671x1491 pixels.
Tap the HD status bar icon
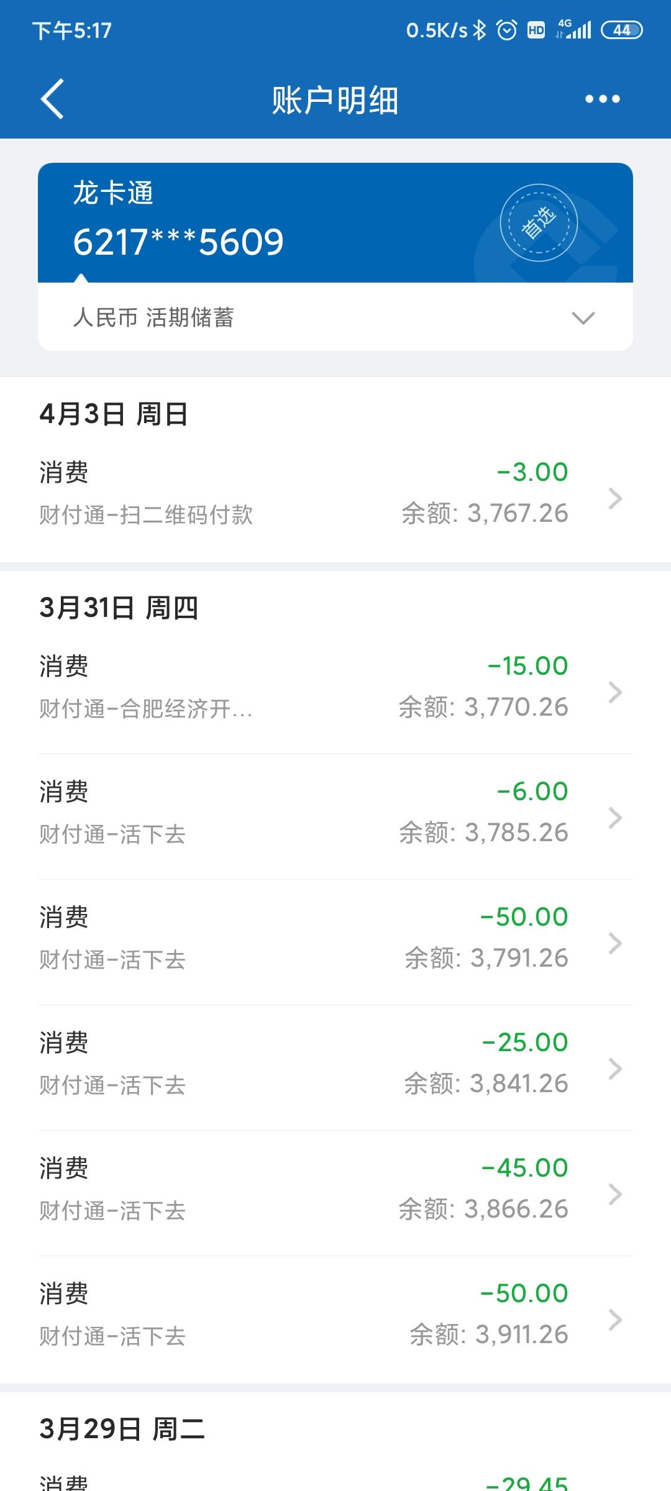point(536,30)
